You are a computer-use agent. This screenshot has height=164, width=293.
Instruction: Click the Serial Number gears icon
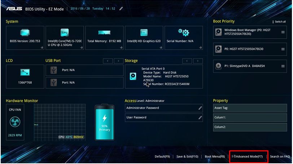184,32
